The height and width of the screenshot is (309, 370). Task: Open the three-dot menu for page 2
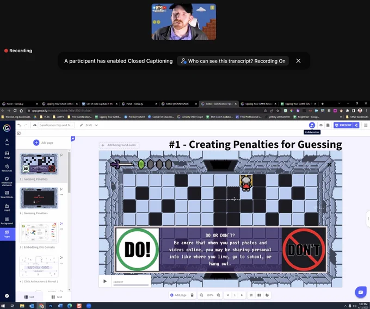[61, 195]
